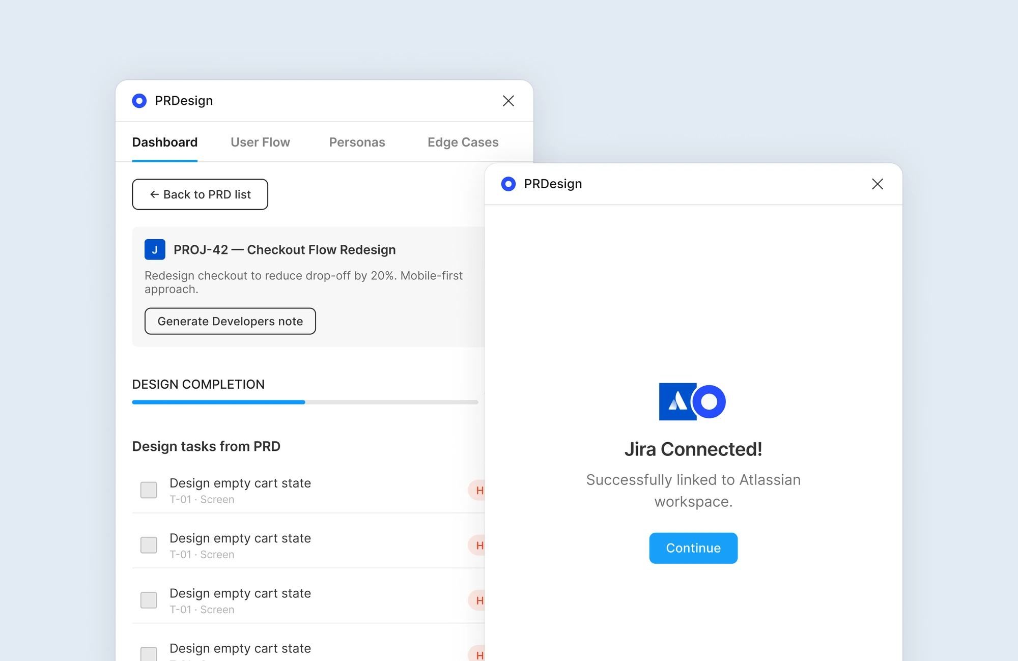Click second task's T-01 · Screen label
1018x661 pixels.
pos(202,554)
